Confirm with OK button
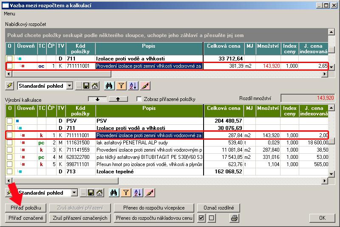Image resolution: width=340 pixels, height=227 pixels. (x=322, y=218)
